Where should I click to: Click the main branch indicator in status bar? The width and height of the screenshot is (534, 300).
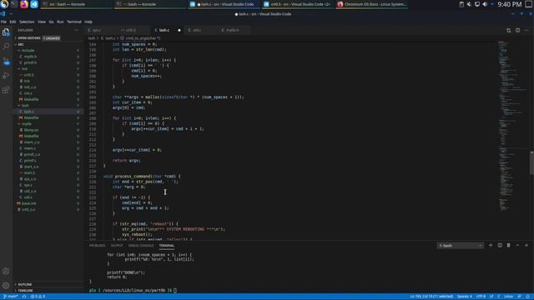click(x=11, y=297)
